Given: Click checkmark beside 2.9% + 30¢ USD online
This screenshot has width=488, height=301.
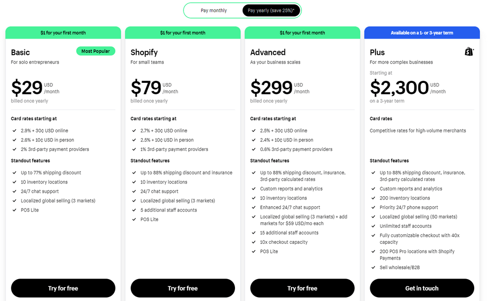Looking at the screenshot, I should (x=14, y=130).
